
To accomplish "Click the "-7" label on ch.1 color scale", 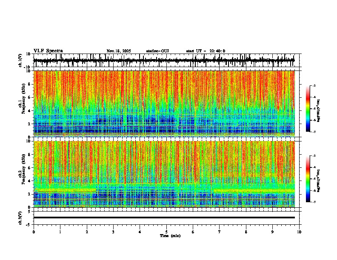I will tap(314, 132).
